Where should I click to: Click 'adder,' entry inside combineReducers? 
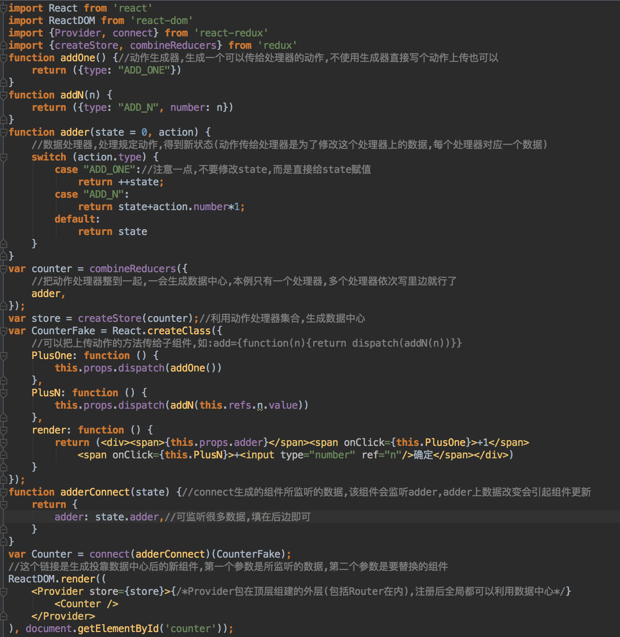tap(48, 294)
